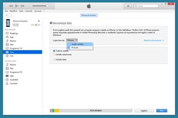Start playback with the play button
This screenshot has height=118, width=178.
(x=17, y=6)
